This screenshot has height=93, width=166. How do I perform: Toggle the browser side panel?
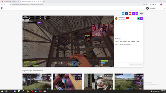point(158,5)
